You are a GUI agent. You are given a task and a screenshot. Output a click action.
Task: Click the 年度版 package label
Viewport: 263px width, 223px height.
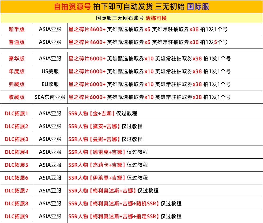pos(17,71)
